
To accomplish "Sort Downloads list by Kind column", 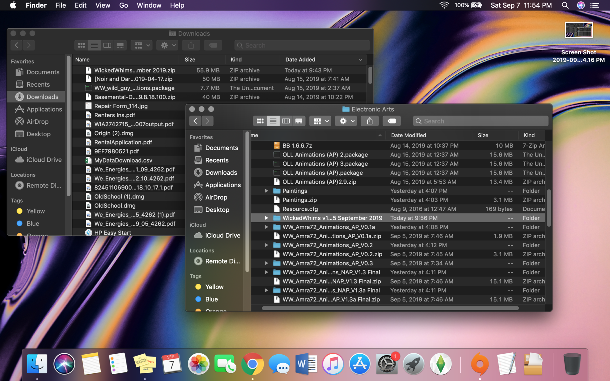I will 253,60.
